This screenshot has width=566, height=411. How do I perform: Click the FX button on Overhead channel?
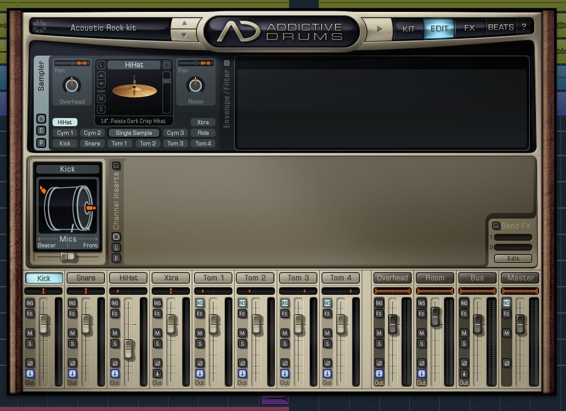click(x=379, y=314)
